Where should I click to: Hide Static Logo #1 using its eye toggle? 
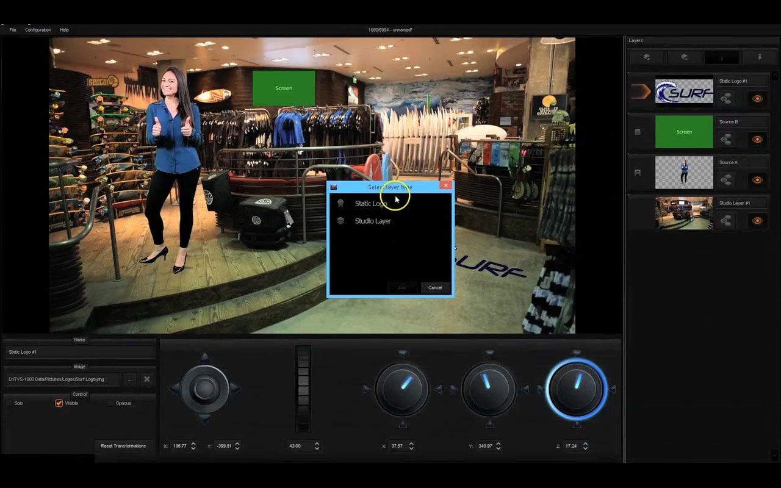(757, 98)
